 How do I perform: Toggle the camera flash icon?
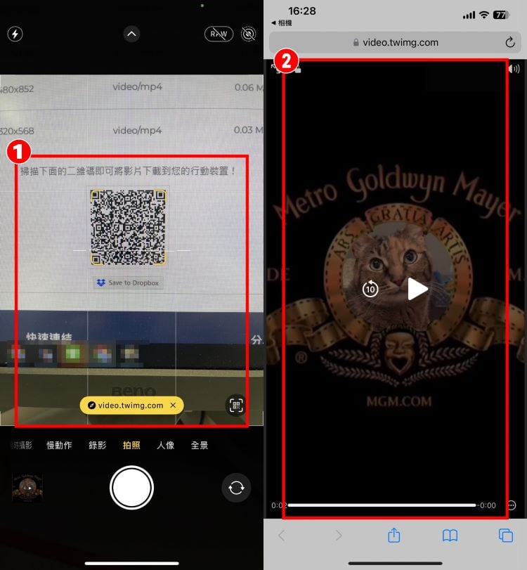coord(15,34)
